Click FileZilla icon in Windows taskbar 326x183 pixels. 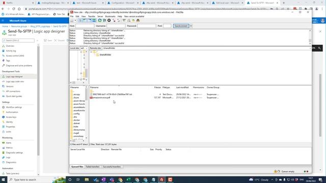coord(162,179)
